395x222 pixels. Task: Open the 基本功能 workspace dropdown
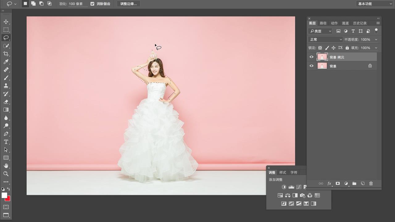click(x=375, y=4)
